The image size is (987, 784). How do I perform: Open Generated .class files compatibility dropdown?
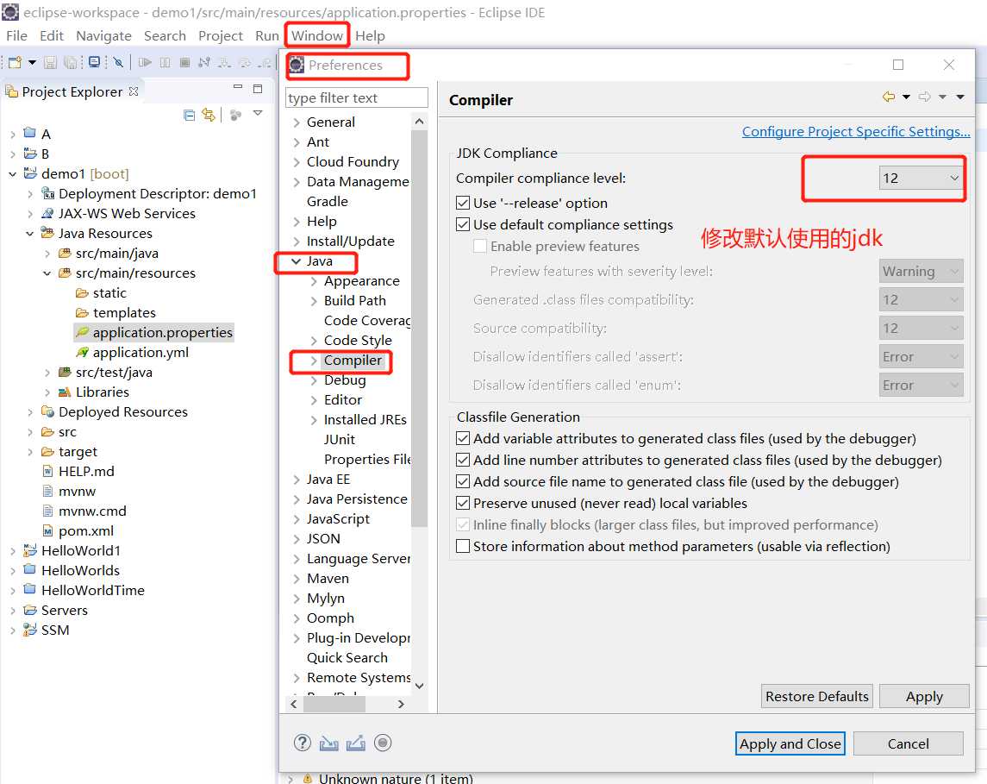point(921,300)
